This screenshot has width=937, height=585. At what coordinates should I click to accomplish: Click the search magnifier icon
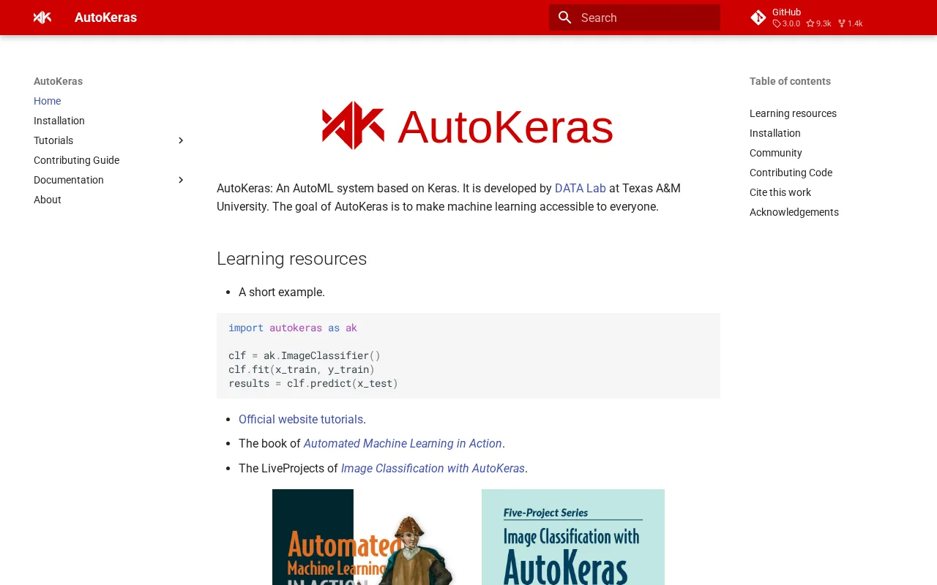(x=564, y=18)
